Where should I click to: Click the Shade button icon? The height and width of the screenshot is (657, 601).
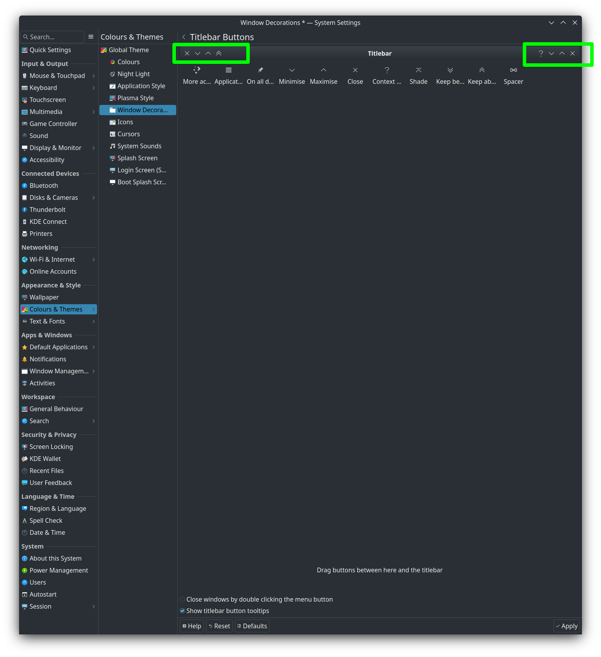(x=418, y=70)
